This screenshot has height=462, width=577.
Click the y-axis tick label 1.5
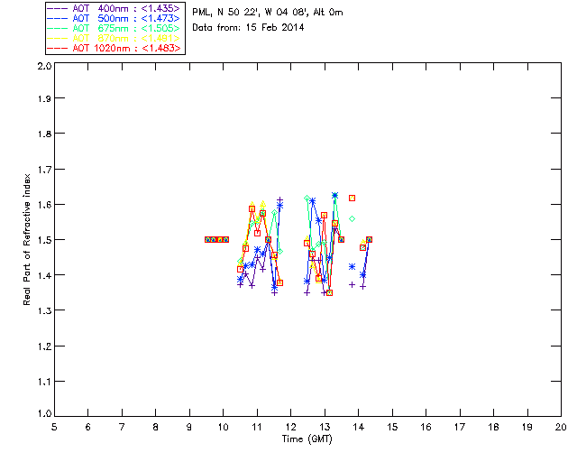44,240
